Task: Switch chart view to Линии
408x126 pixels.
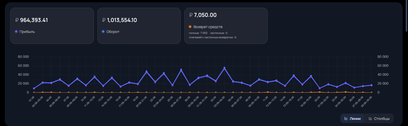Action: [353, 119]
